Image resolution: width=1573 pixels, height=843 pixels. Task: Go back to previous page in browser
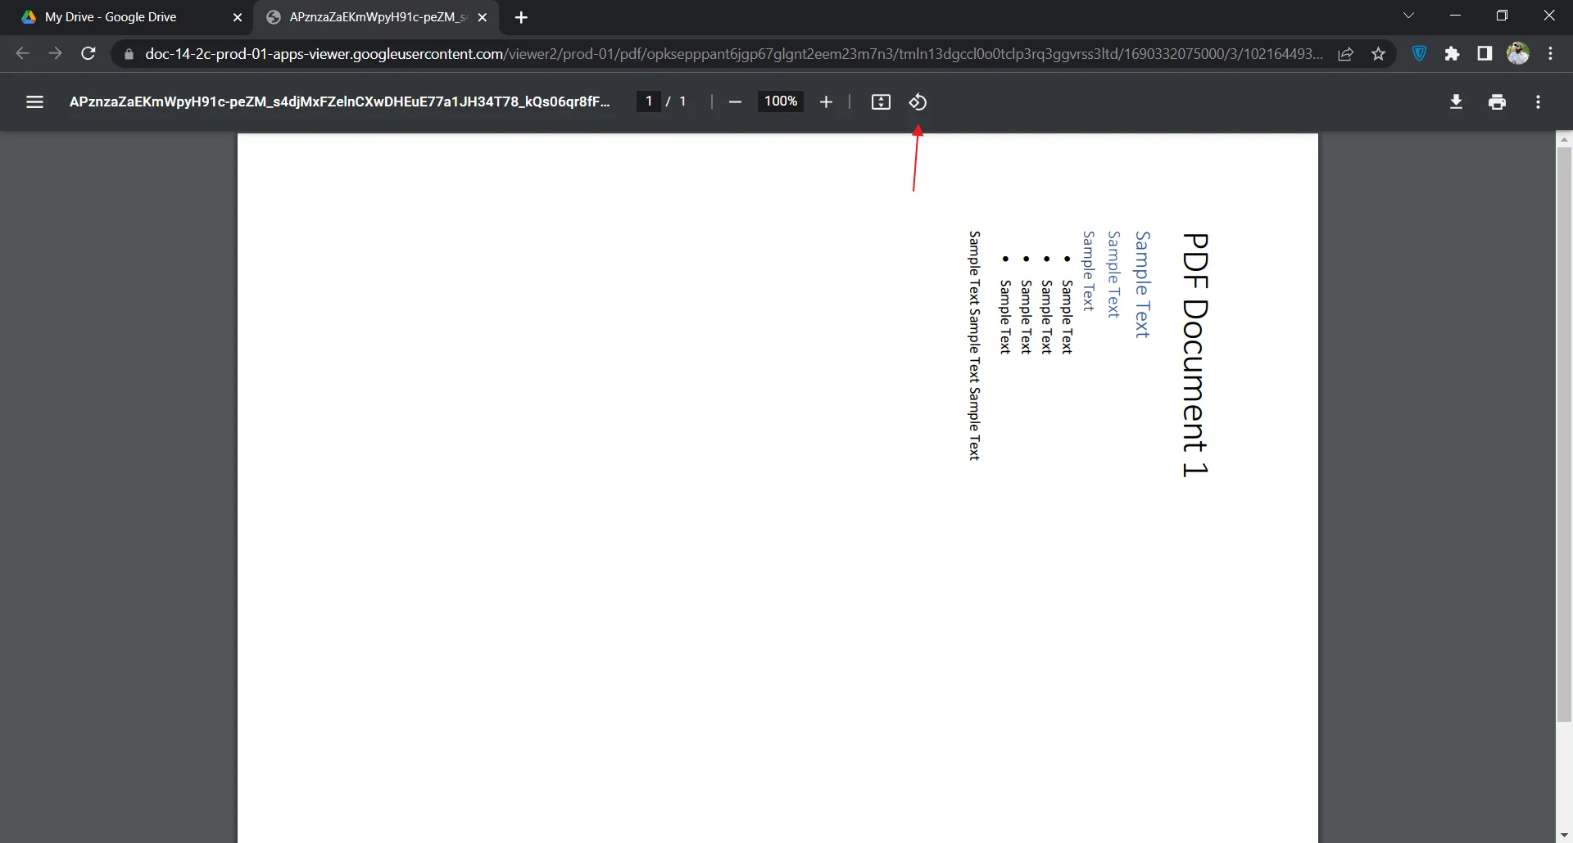click(x=22, y=54)
